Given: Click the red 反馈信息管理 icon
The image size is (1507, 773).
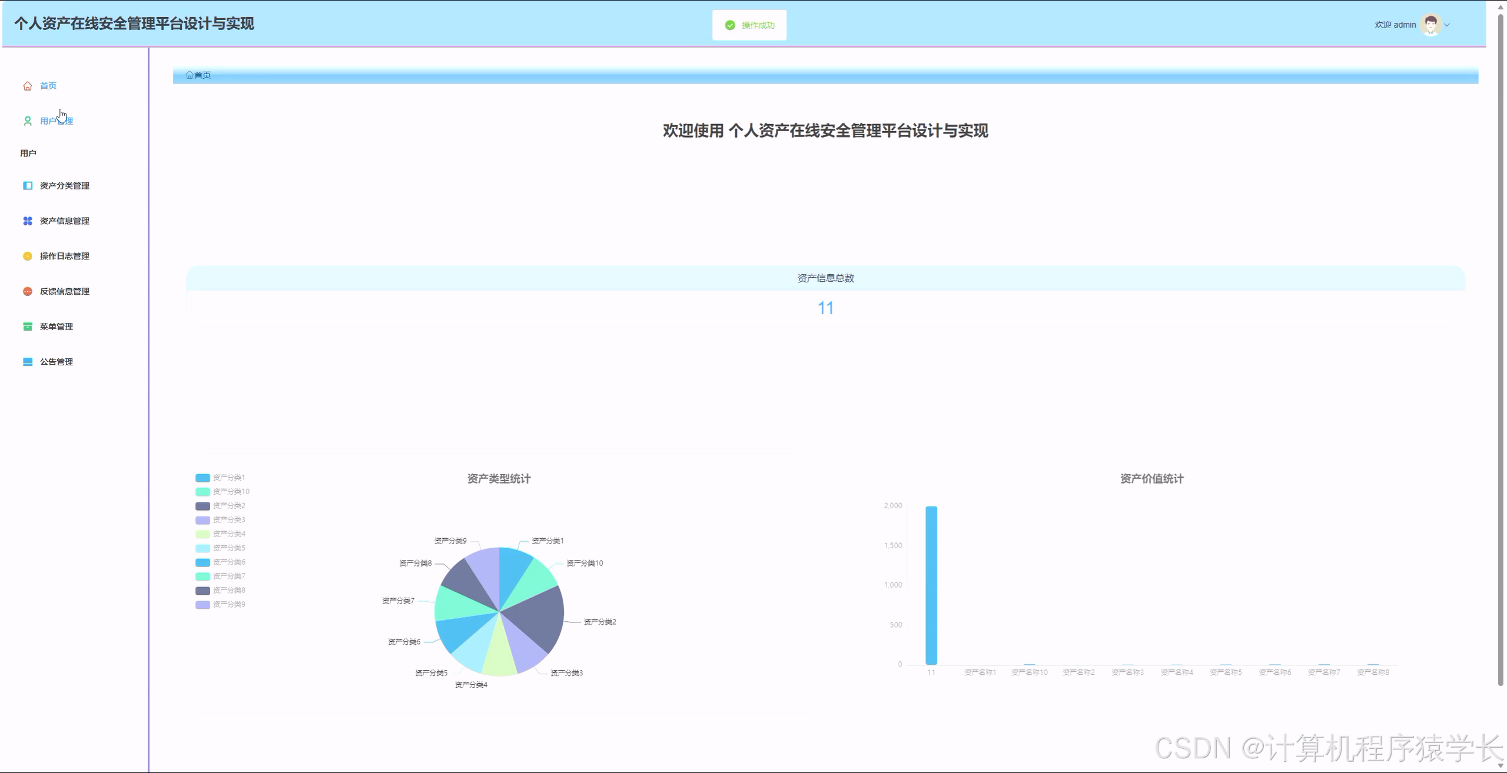Looking at the screenshot, I should coord(27,291).
